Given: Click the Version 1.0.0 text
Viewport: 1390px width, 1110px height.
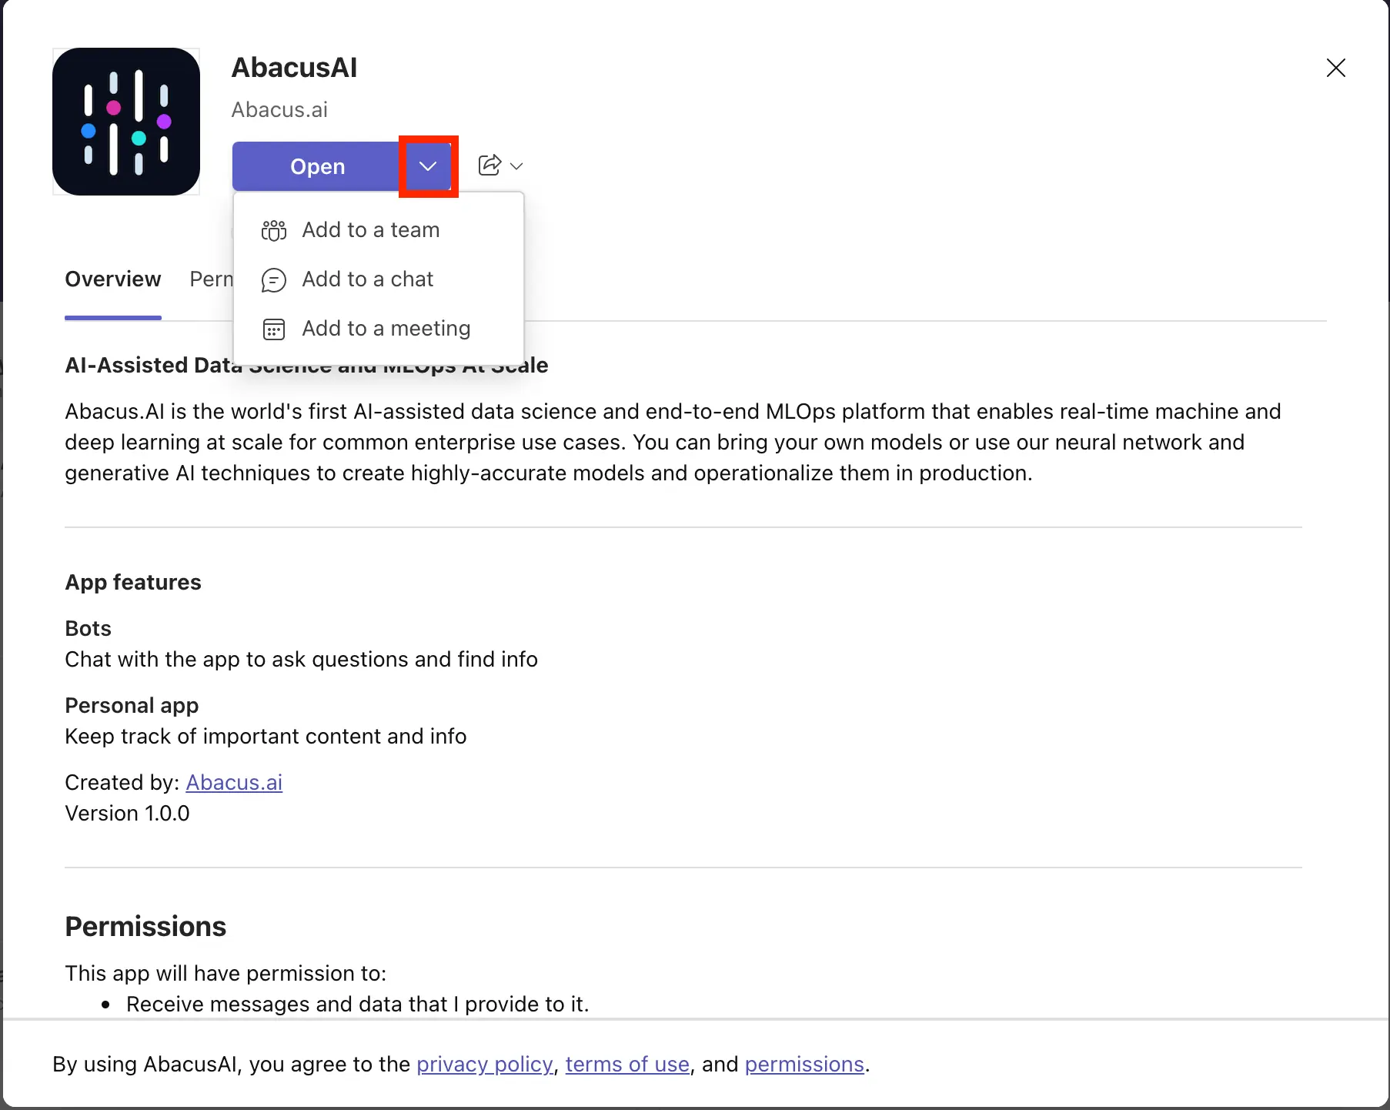Looking at the screenshot, I should (127, 813).
